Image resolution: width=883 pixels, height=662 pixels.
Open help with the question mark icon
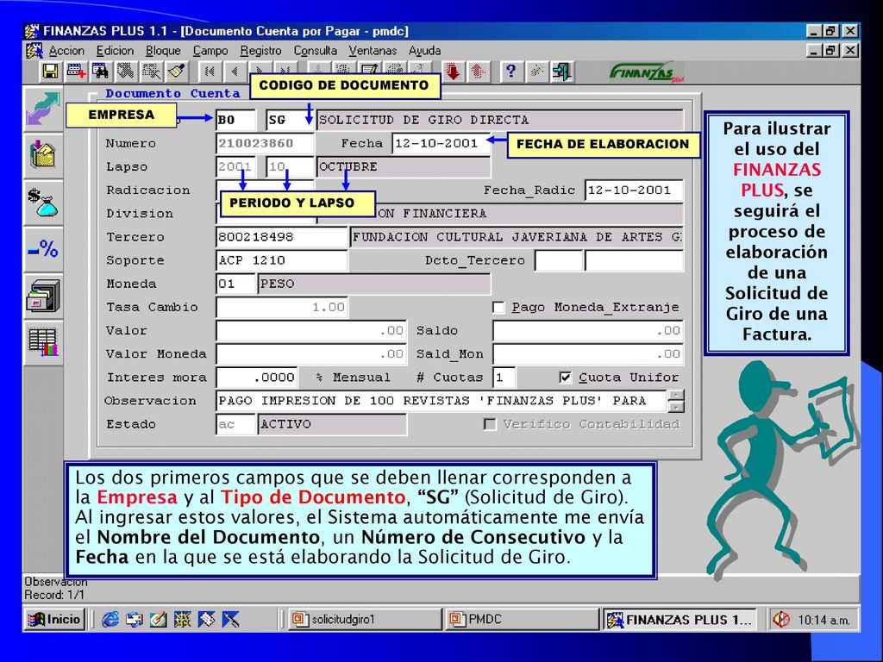(510, 72)
